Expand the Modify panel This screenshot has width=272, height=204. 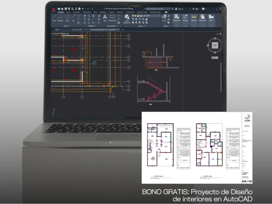click(x=92, y=26)
